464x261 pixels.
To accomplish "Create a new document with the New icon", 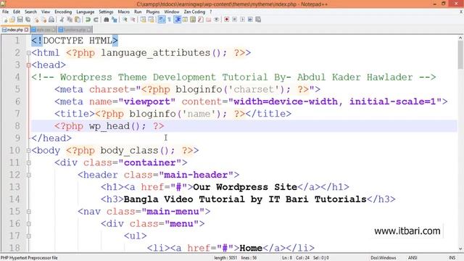I will 5,20.
